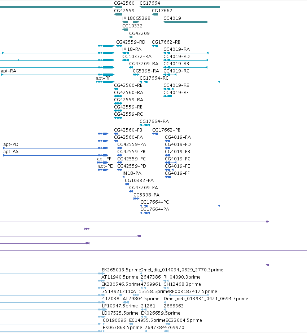Choose transcript CG43209-RA

click(144, 64)
